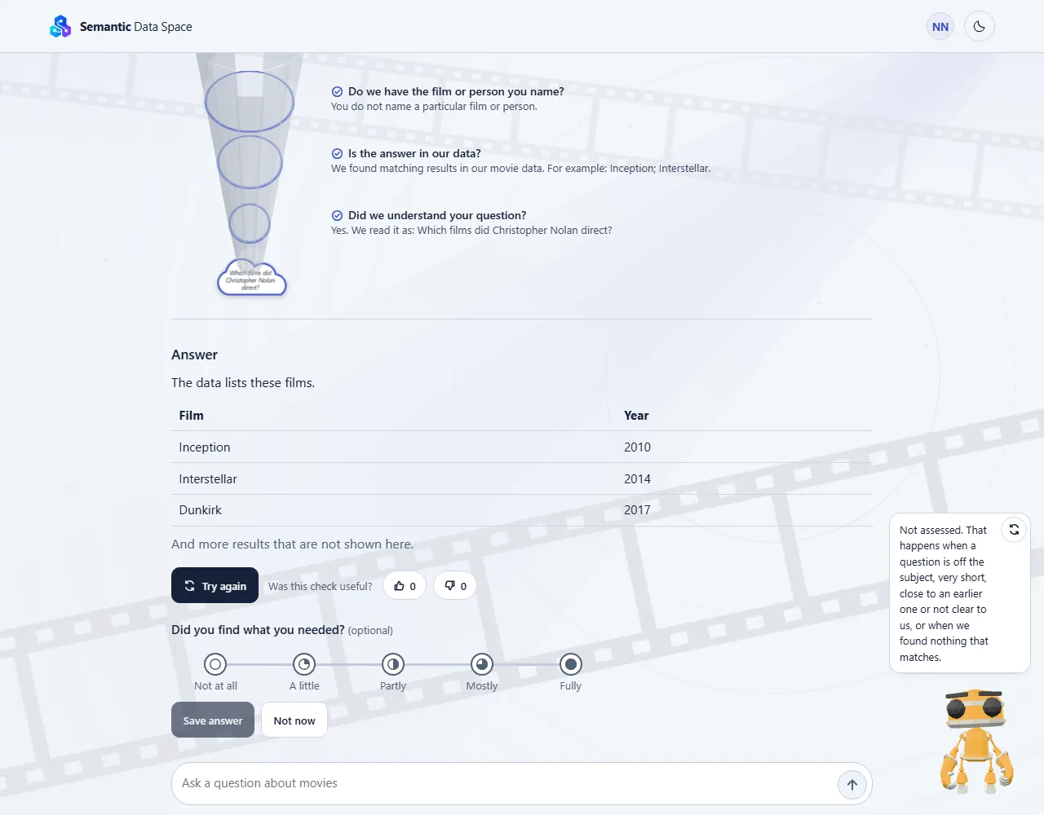
Task: Click check icon beside 'Do we have the film'
Action: pyautogui.click(x=337, y=91)
